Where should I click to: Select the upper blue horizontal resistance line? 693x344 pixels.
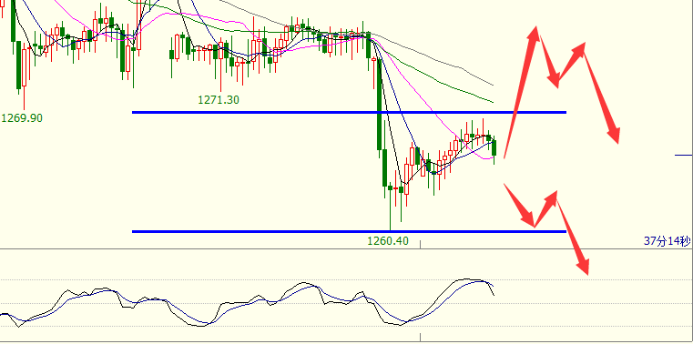[349, 113]
